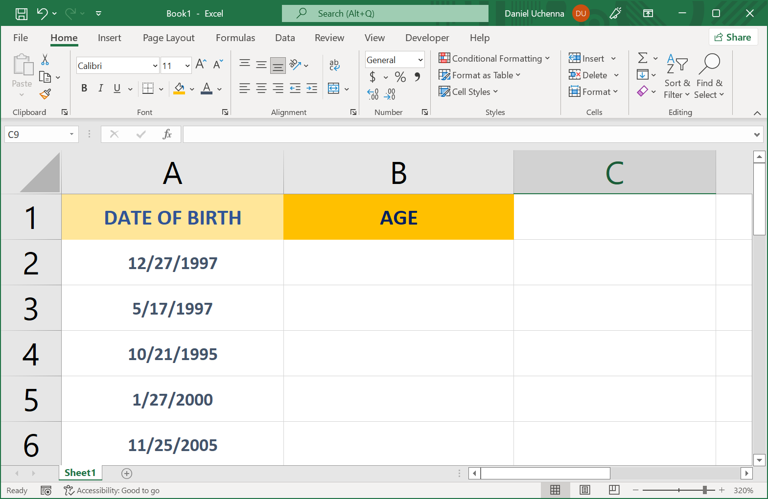Viewport: 768px width, 499px height.
Task: Click the Wrap Text icon
Action: point(334,65)
